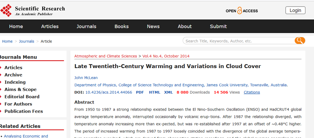
Task: Open the HTML version of the article
Action: click(155, 92)
